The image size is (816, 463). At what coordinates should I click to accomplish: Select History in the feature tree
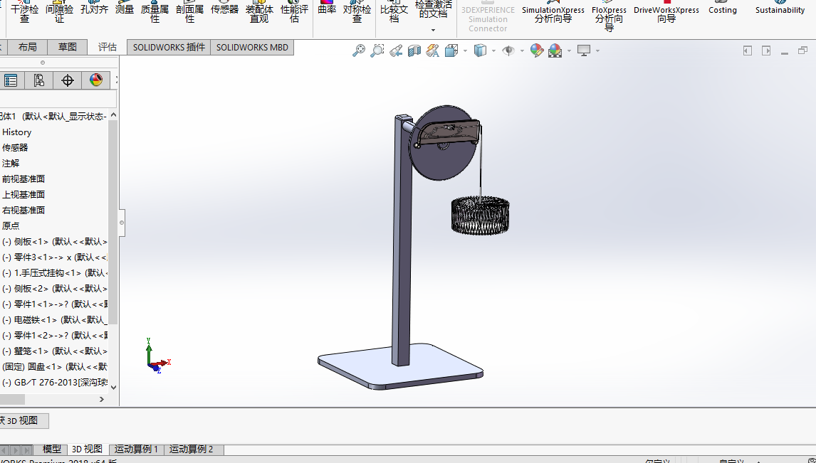pyautogui.click(x=16, y=132)
